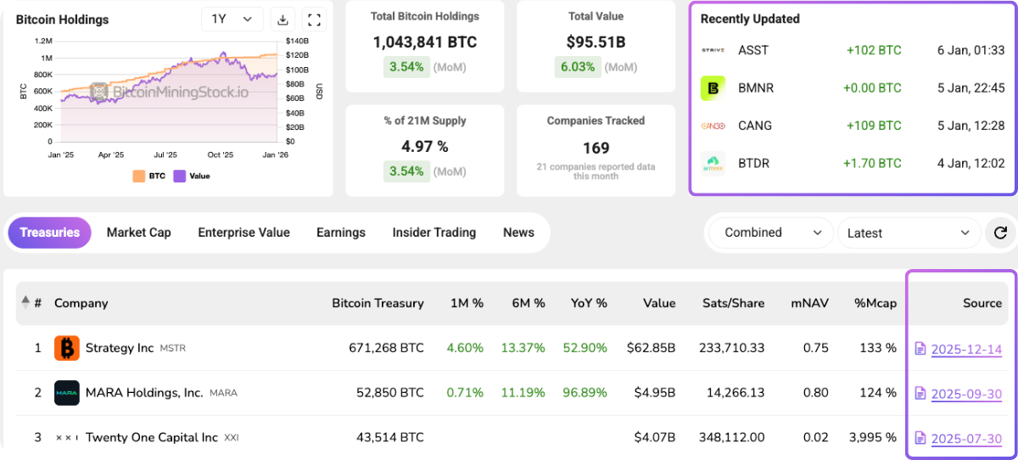Click the BTDR company logo

(x=713, y=163)
